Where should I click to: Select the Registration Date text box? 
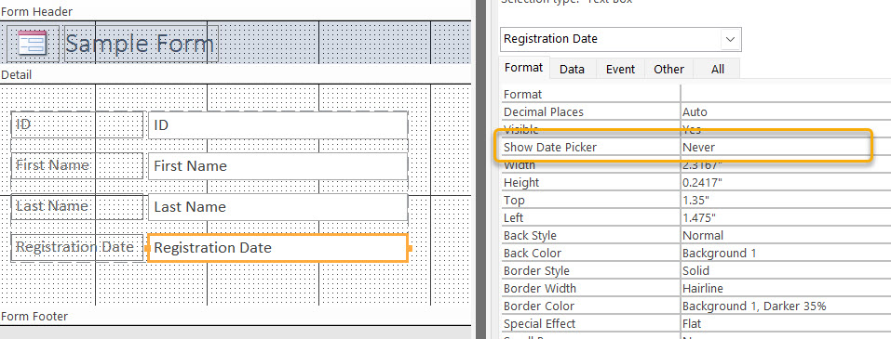click(277, 248)
